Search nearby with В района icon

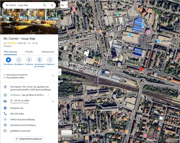[x=29, y=60]
